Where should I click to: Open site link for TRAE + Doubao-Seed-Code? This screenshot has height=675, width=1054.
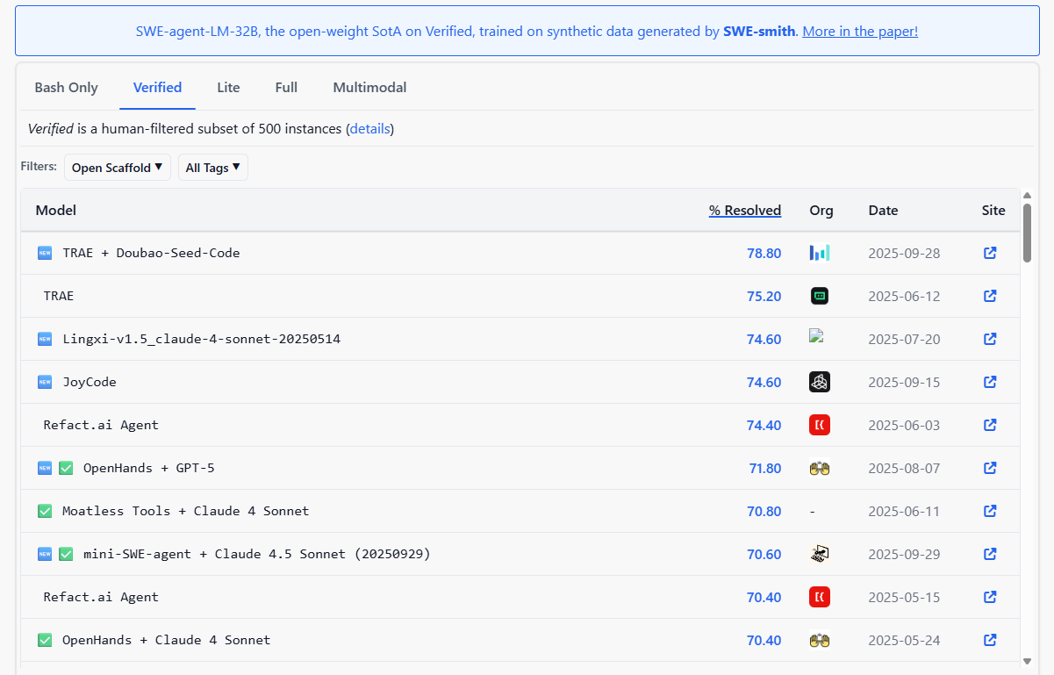pyautogui.click(x=990, y=253)
